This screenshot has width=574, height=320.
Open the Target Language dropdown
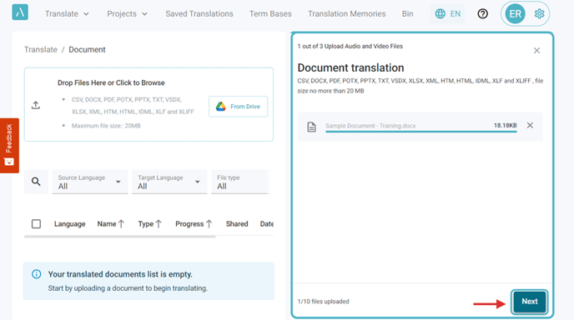[x=169, y=182]
